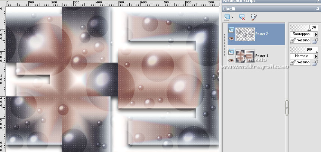The width and height of the screenshot is (321, 152).
Task: Toggle lock transparency for Raster 2
Action: tap(315, 41)
